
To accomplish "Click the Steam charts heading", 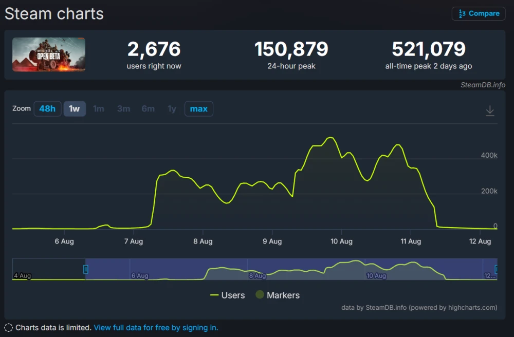I will point(54,14).
